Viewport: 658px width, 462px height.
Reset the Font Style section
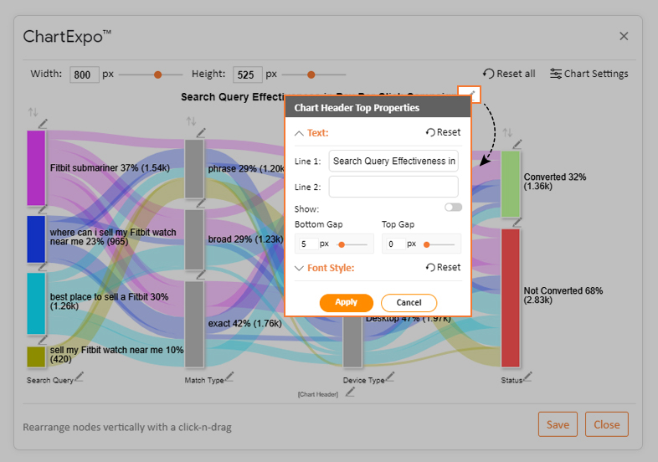pyautogui.click(x=443, y=267)
